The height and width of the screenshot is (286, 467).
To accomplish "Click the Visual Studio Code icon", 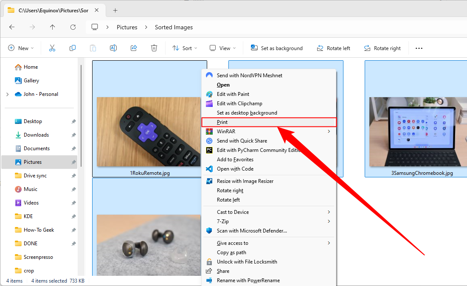I will [209, 169].
